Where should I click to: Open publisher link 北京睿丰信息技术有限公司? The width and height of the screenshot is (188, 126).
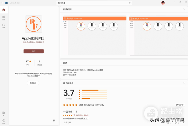pyautogui.click(x=34, y=42)
